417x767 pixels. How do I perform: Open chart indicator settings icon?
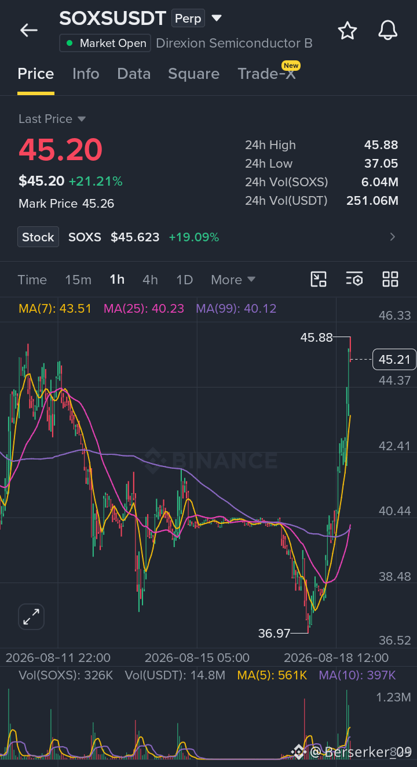point(354,279)
